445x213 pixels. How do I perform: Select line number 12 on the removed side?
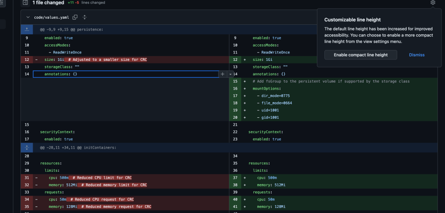(27, 60)
